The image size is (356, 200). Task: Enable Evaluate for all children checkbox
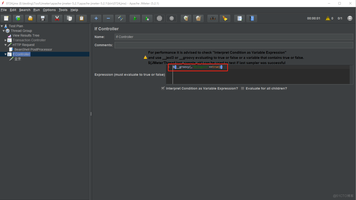(243, 88)
